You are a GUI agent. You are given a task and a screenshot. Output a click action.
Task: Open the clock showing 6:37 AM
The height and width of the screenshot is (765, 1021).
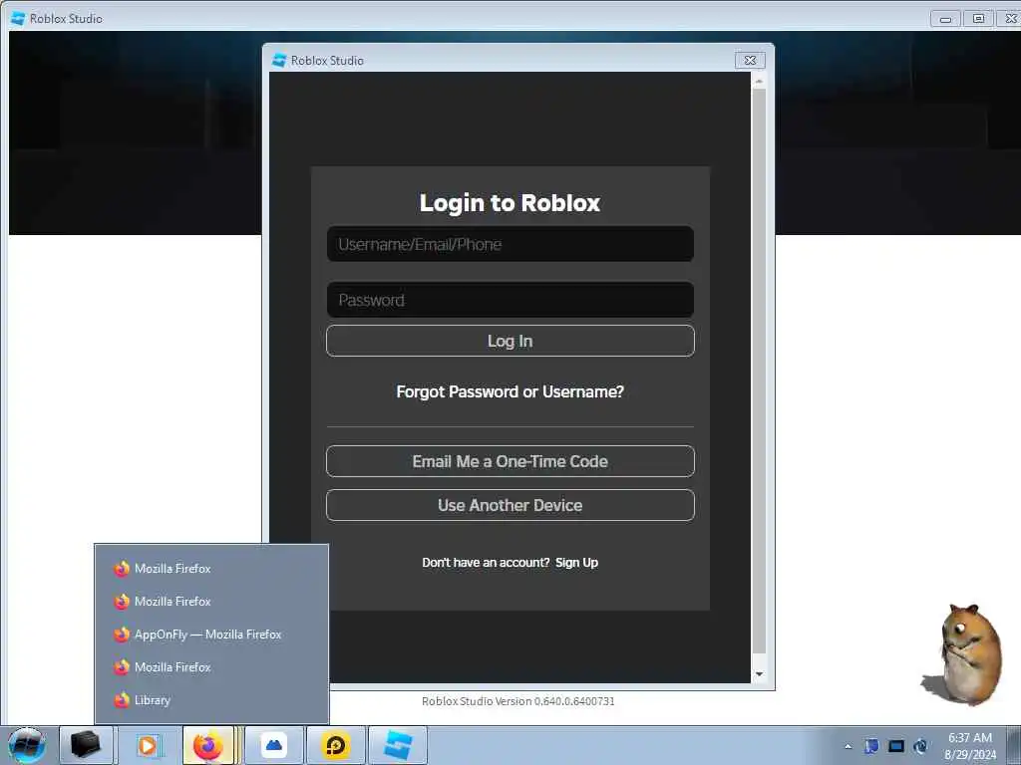pos(969,746)
